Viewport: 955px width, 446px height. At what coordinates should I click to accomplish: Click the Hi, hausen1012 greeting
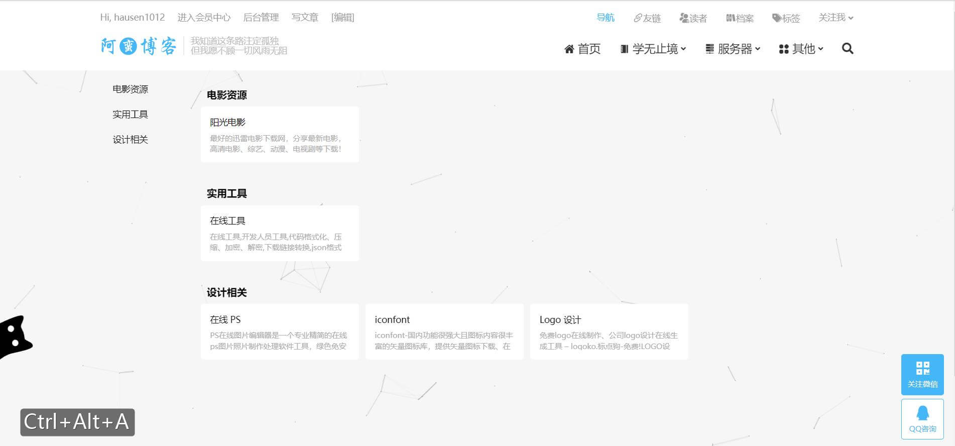[133, 18]
